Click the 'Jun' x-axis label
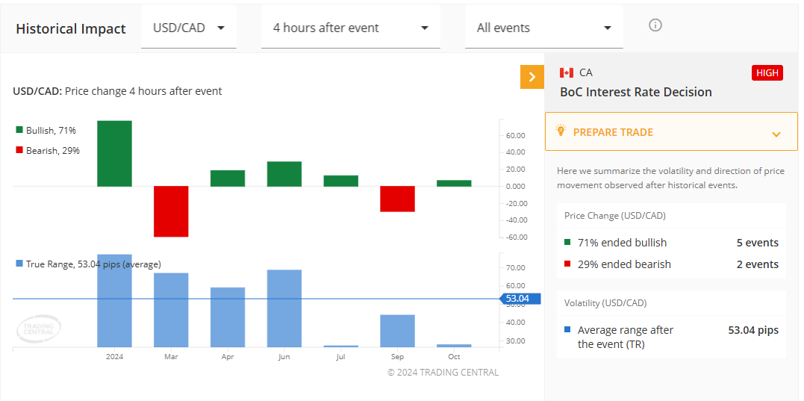The height and width of the screenshot is (401, 804). tap(284, 357)
